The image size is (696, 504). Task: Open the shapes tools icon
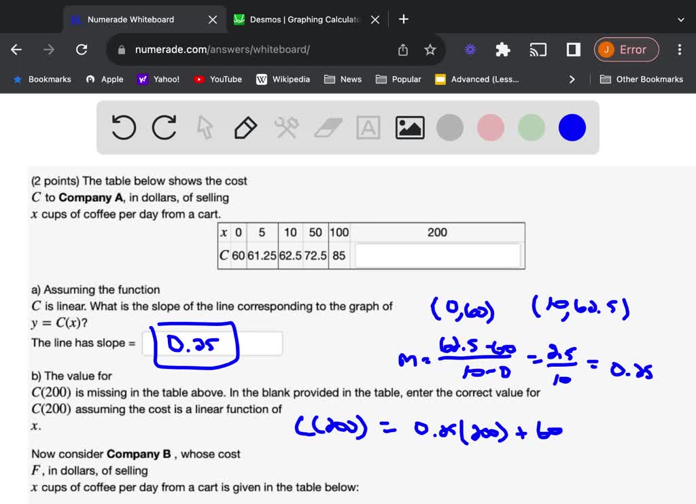click(x=286, y=127)
